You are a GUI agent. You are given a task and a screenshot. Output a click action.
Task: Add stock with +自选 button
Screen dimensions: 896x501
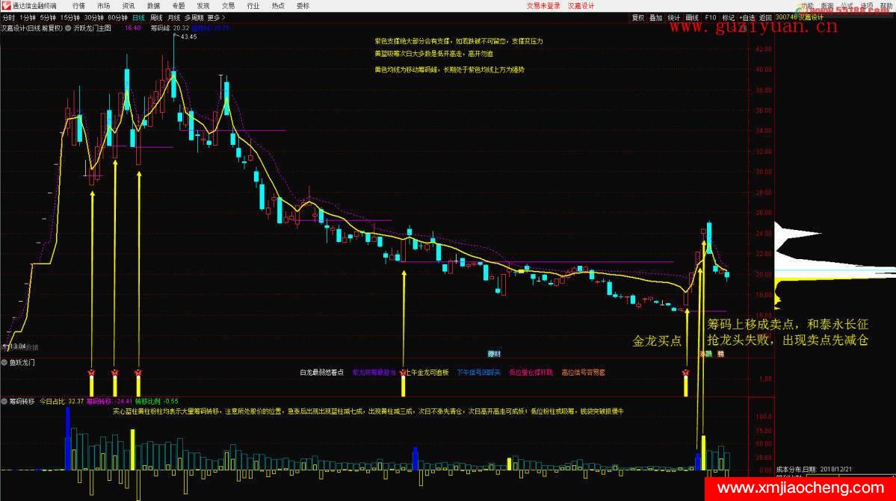[747, 16]
